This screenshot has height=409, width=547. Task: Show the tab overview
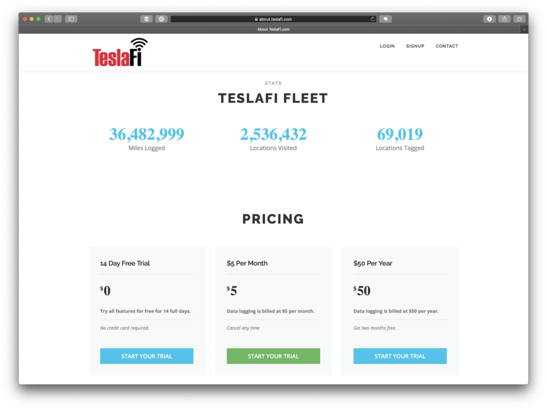[x=519, y=19]
